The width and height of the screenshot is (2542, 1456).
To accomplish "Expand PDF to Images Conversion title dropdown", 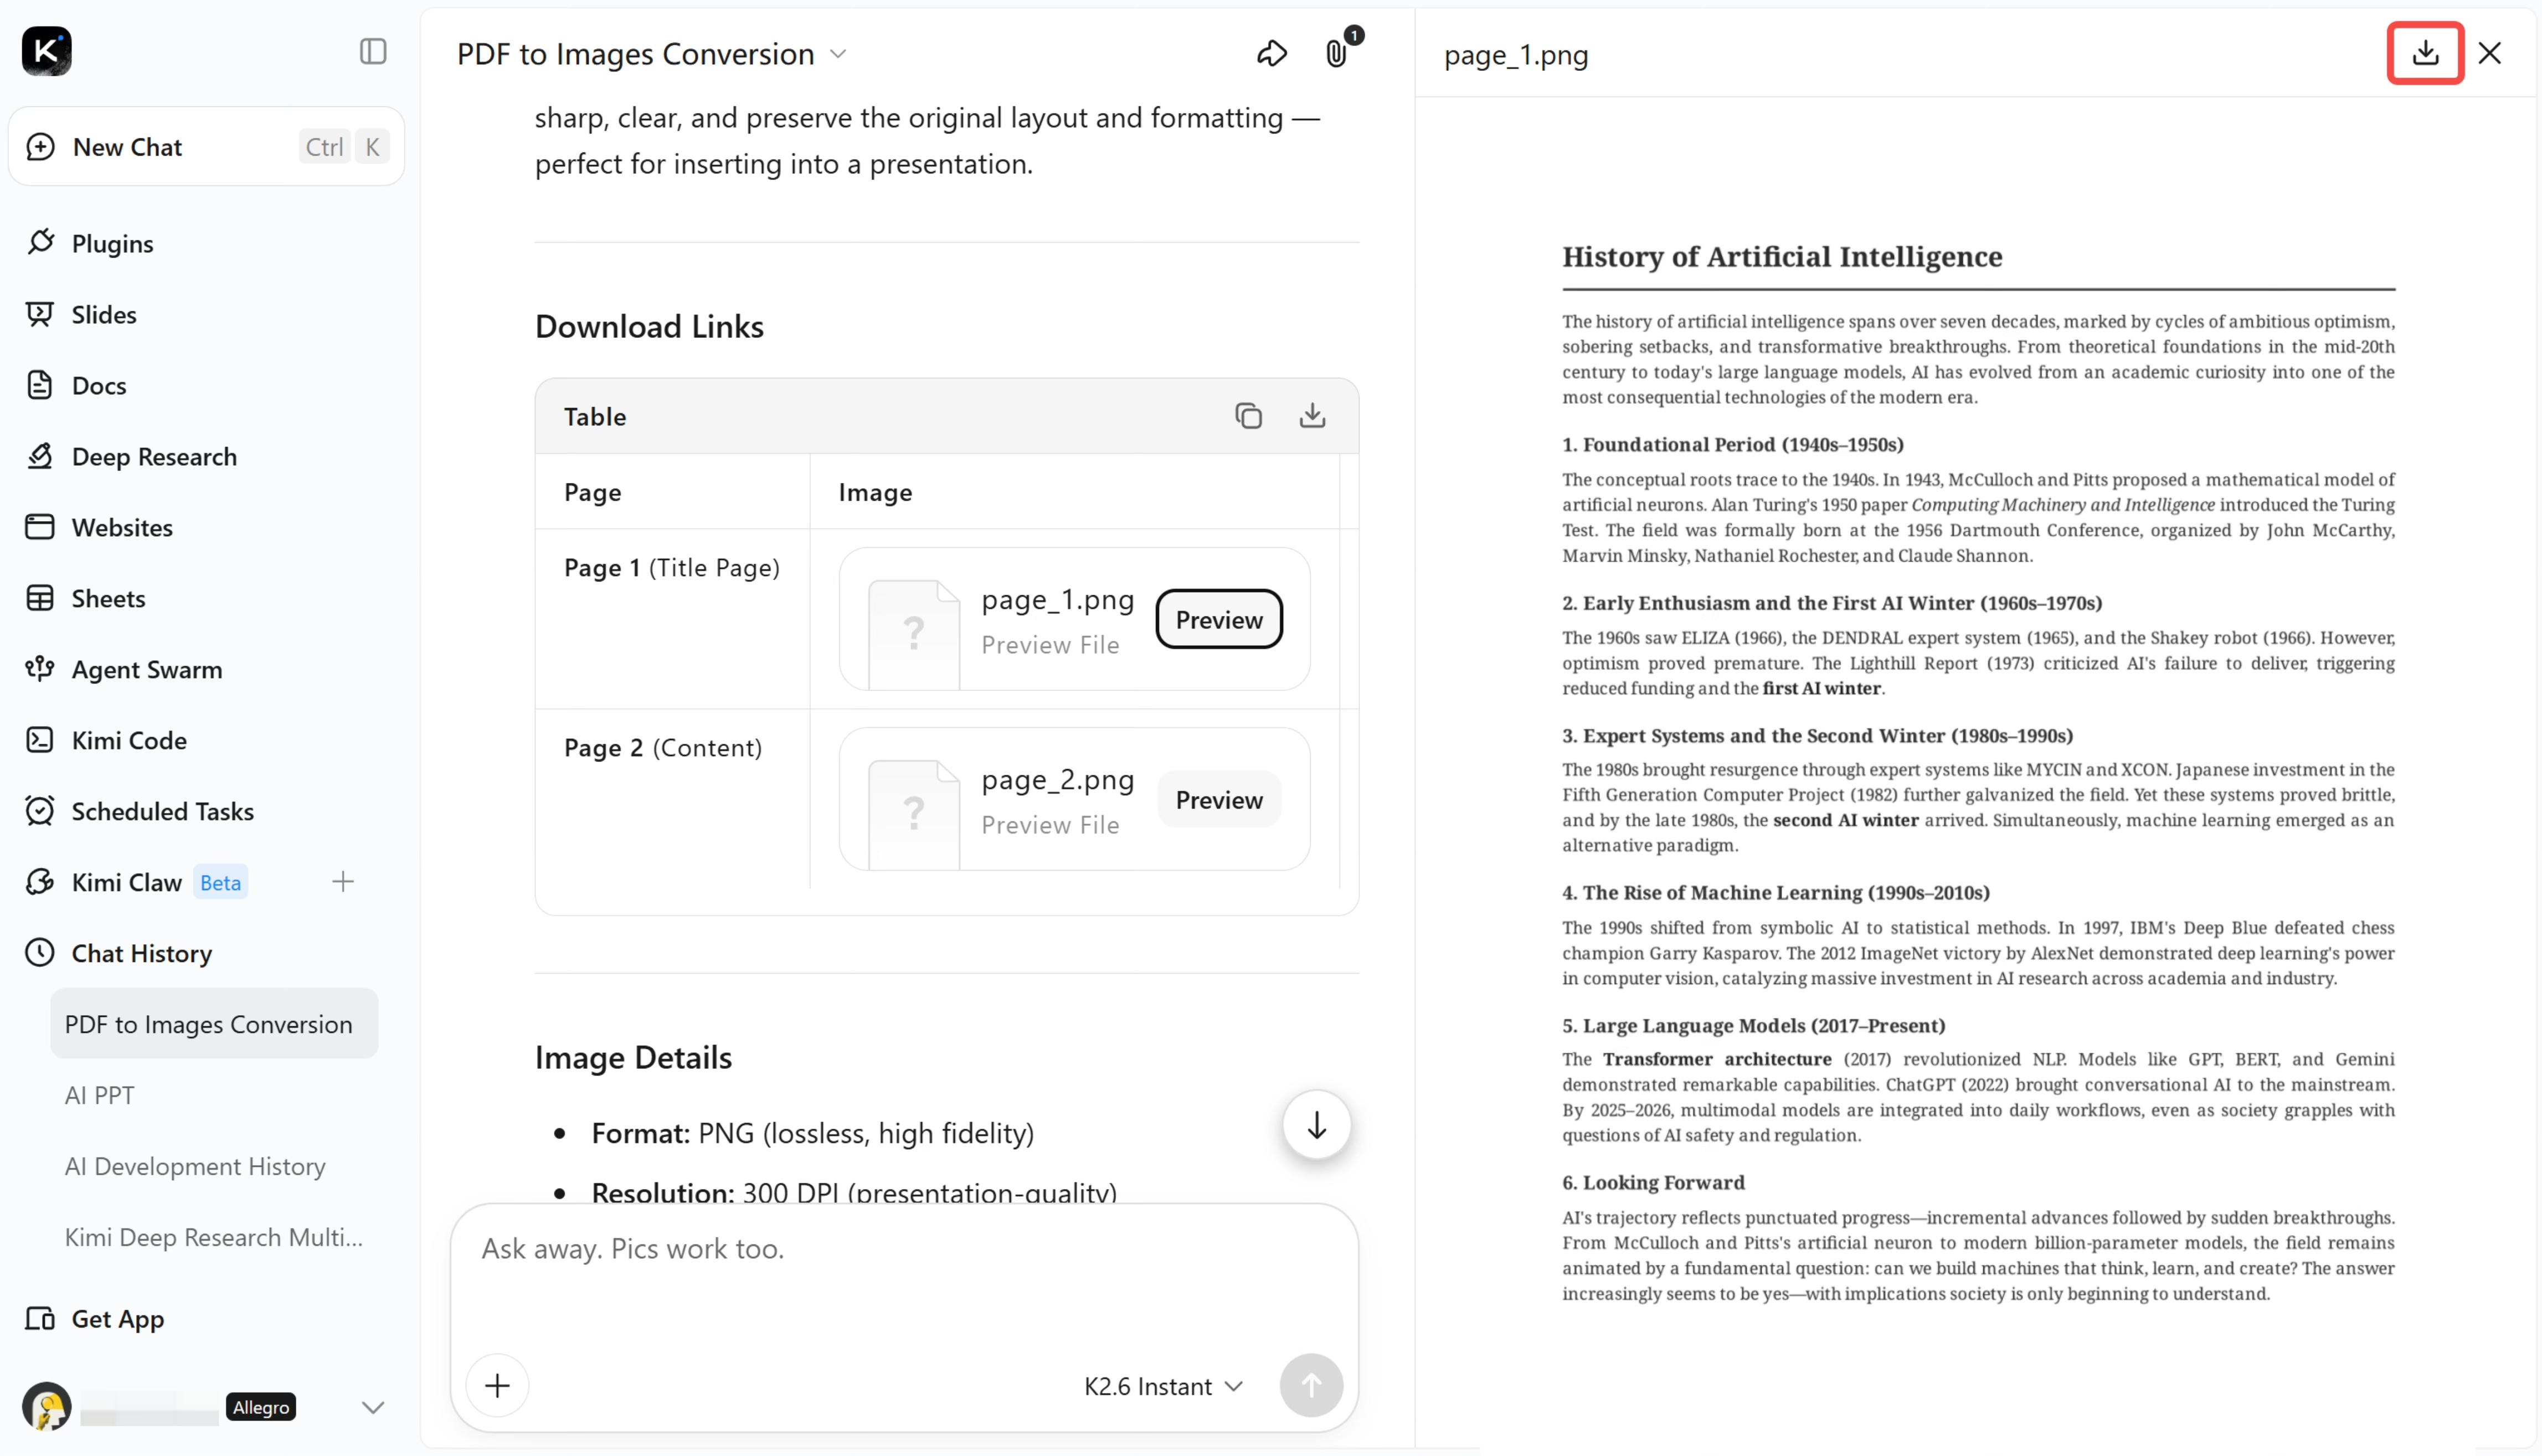I will 838,54.
